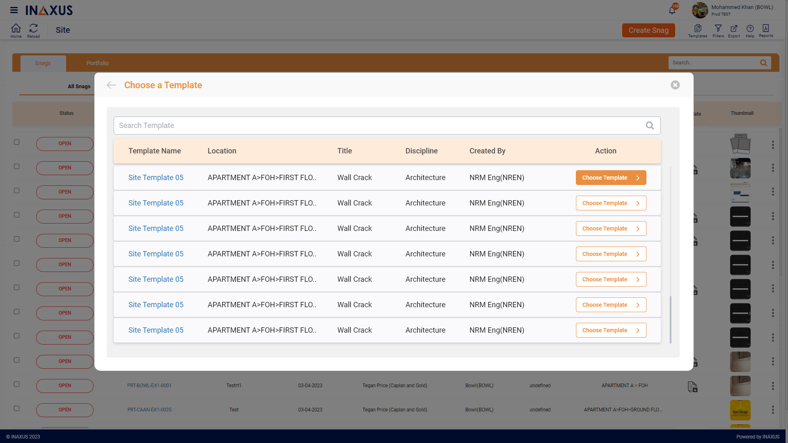
Task: Click the Export icon
Action: tap(734, 30)
